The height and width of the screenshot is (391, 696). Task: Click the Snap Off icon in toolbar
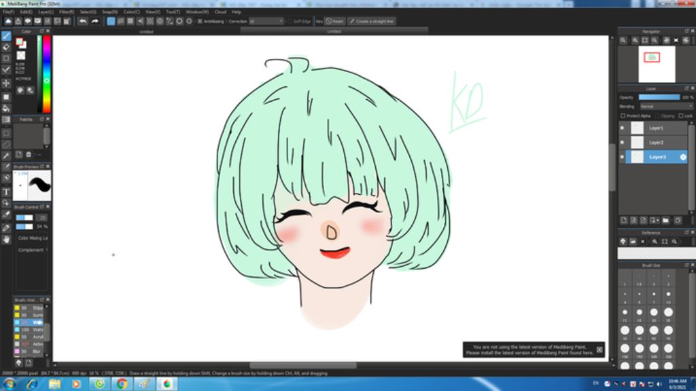[111, 21]
